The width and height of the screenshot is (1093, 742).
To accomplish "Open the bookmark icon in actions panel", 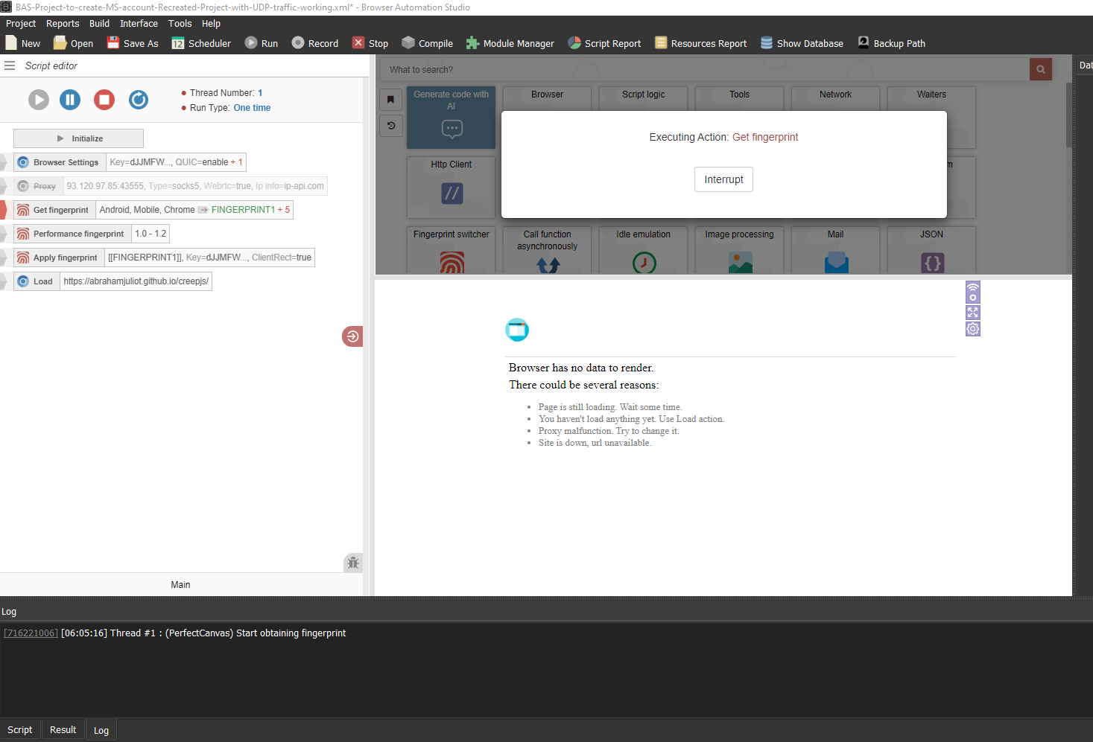I will [390, 99].
